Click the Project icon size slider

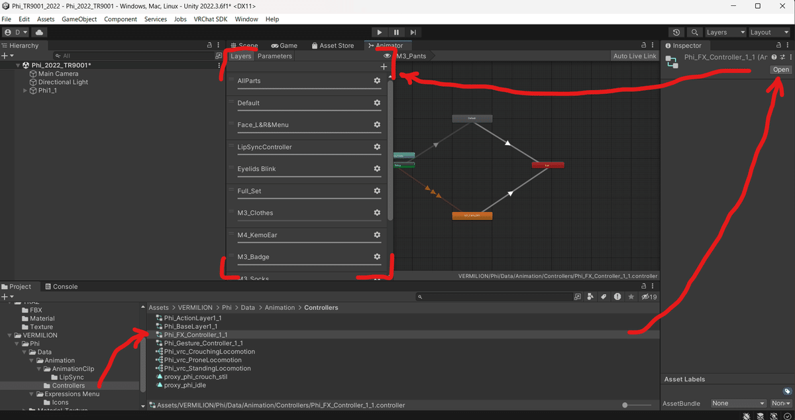[x=636, y=405]
